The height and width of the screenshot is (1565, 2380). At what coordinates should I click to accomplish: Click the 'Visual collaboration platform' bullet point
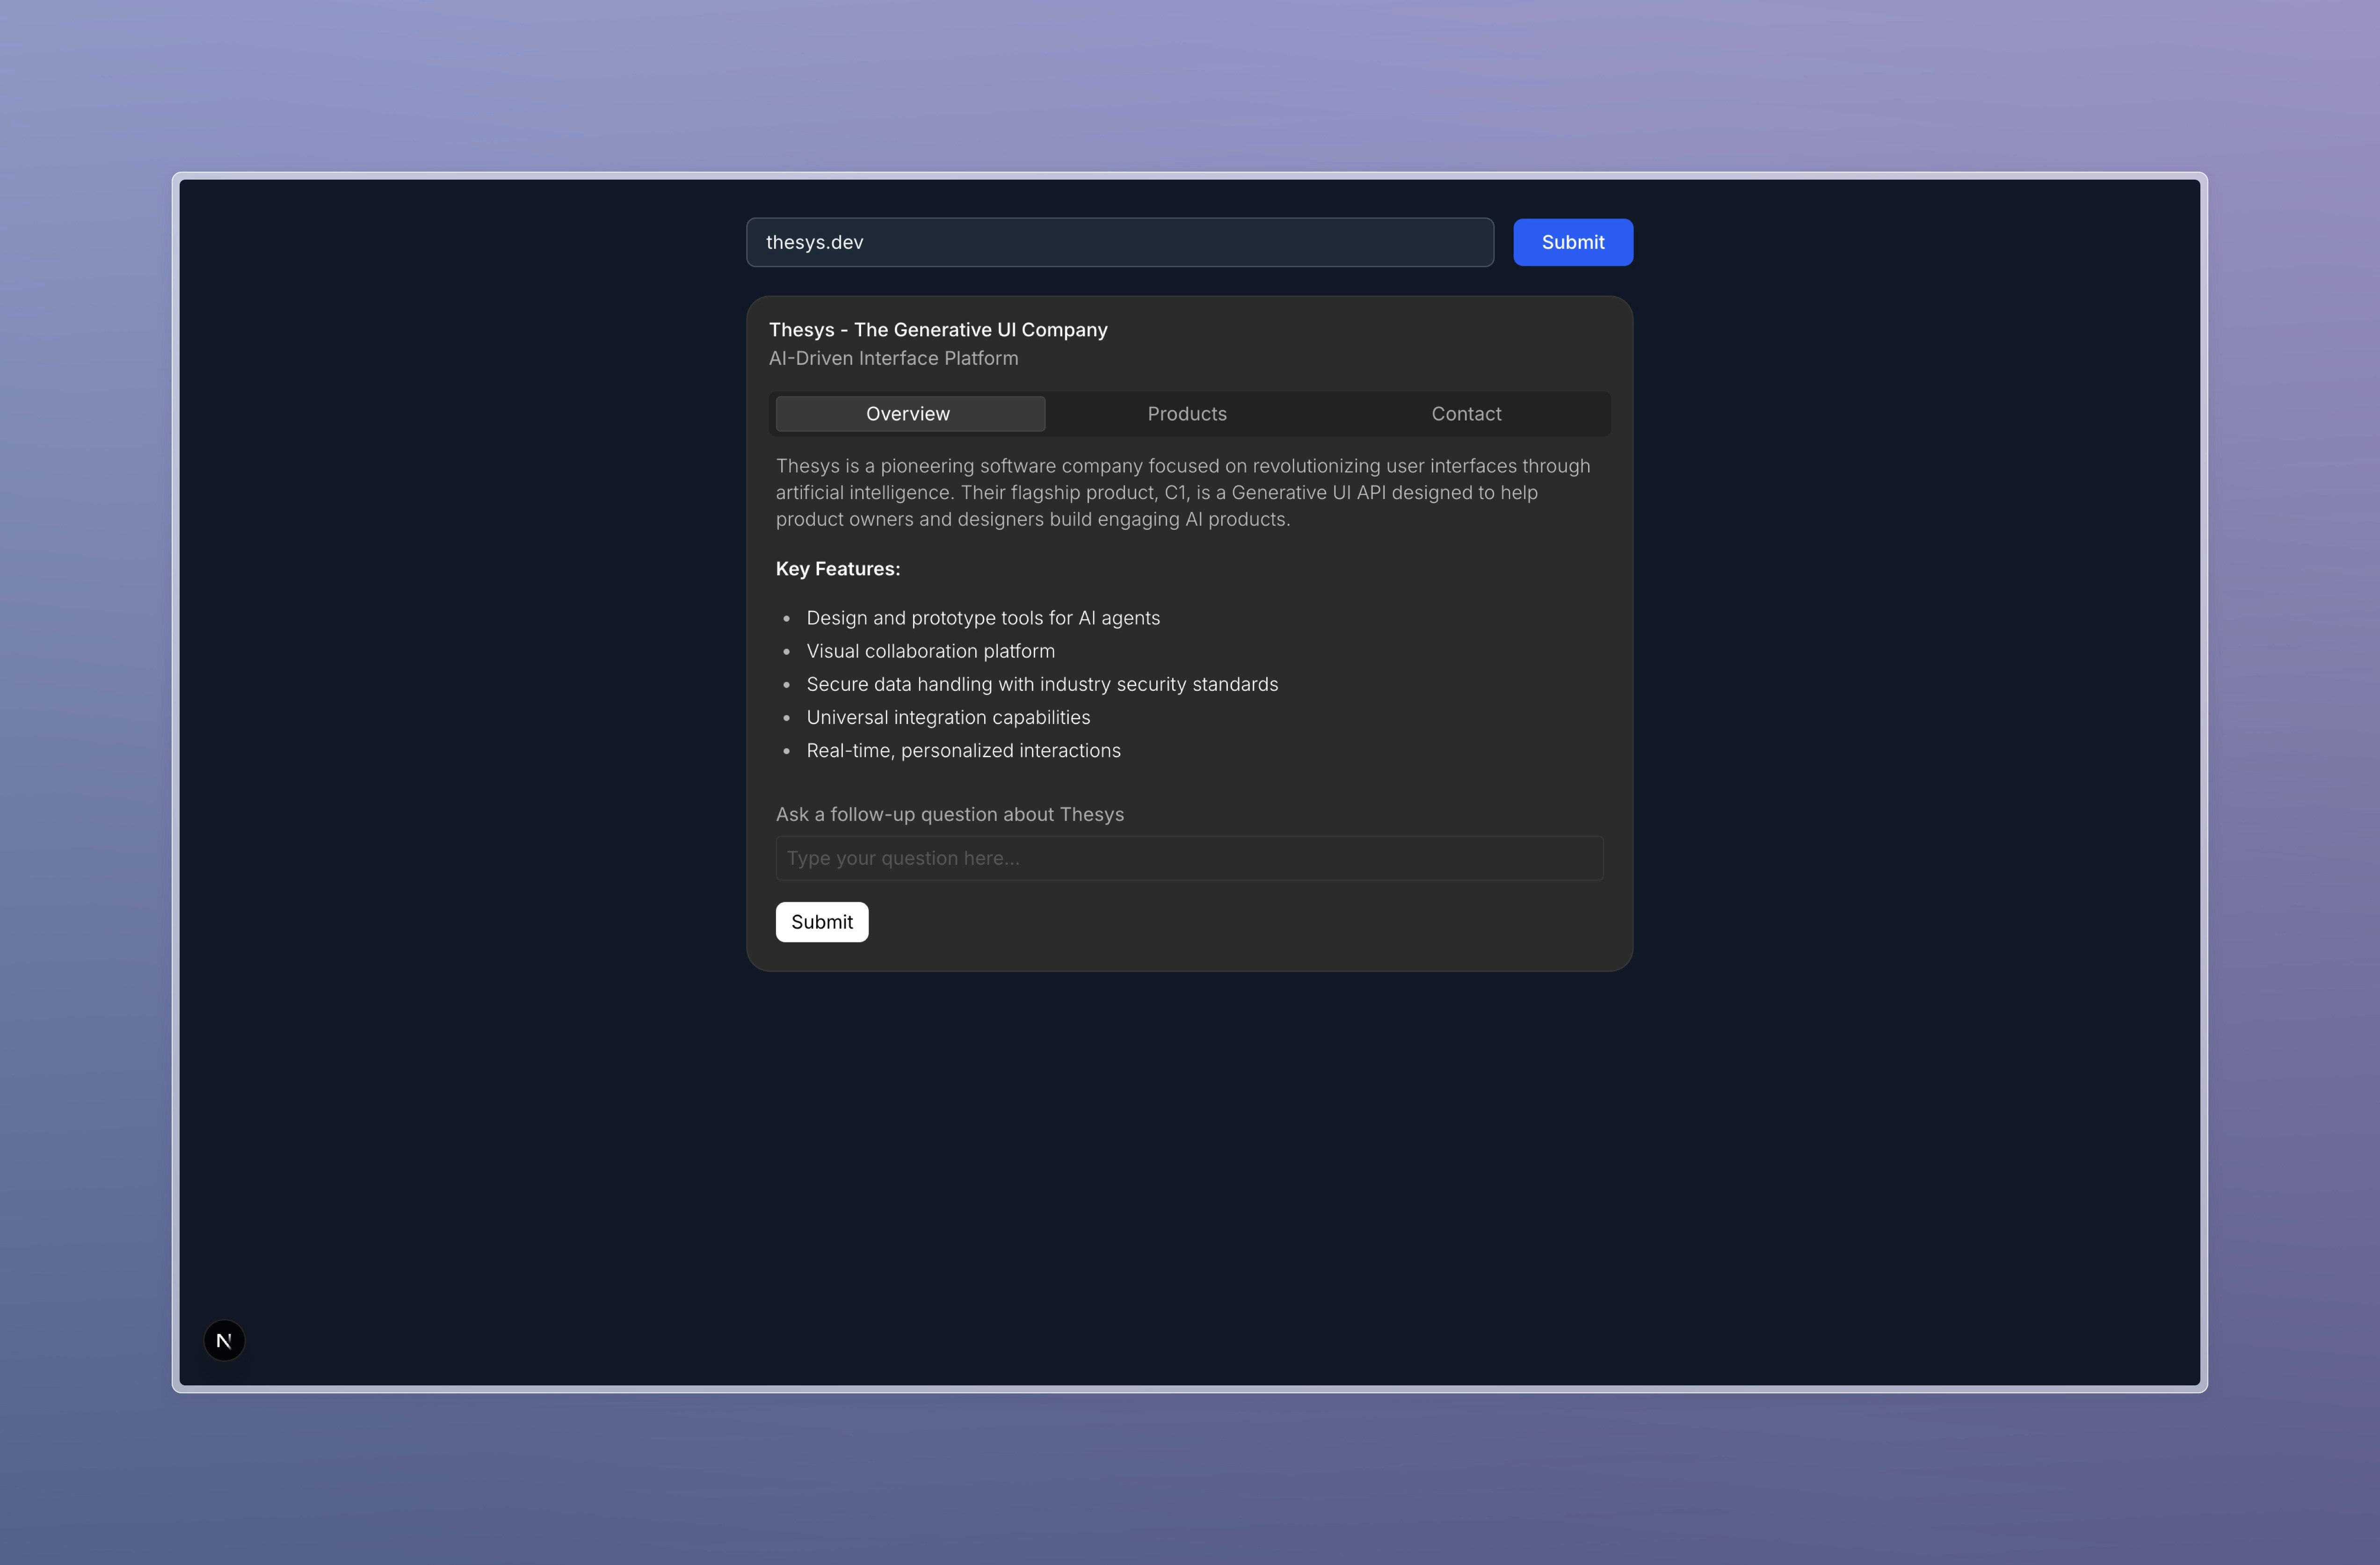930,650
